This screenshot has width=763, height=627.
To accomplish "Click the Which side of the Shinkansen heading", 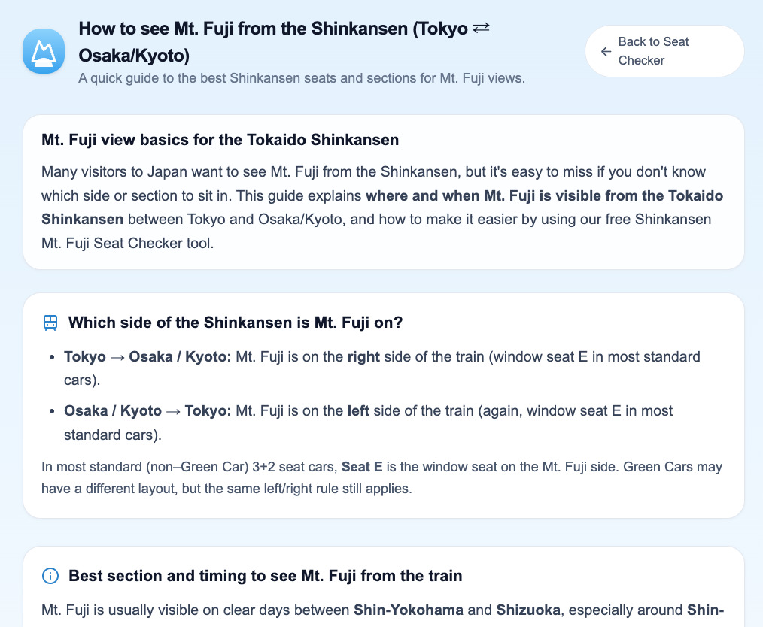I will [236, 322].
